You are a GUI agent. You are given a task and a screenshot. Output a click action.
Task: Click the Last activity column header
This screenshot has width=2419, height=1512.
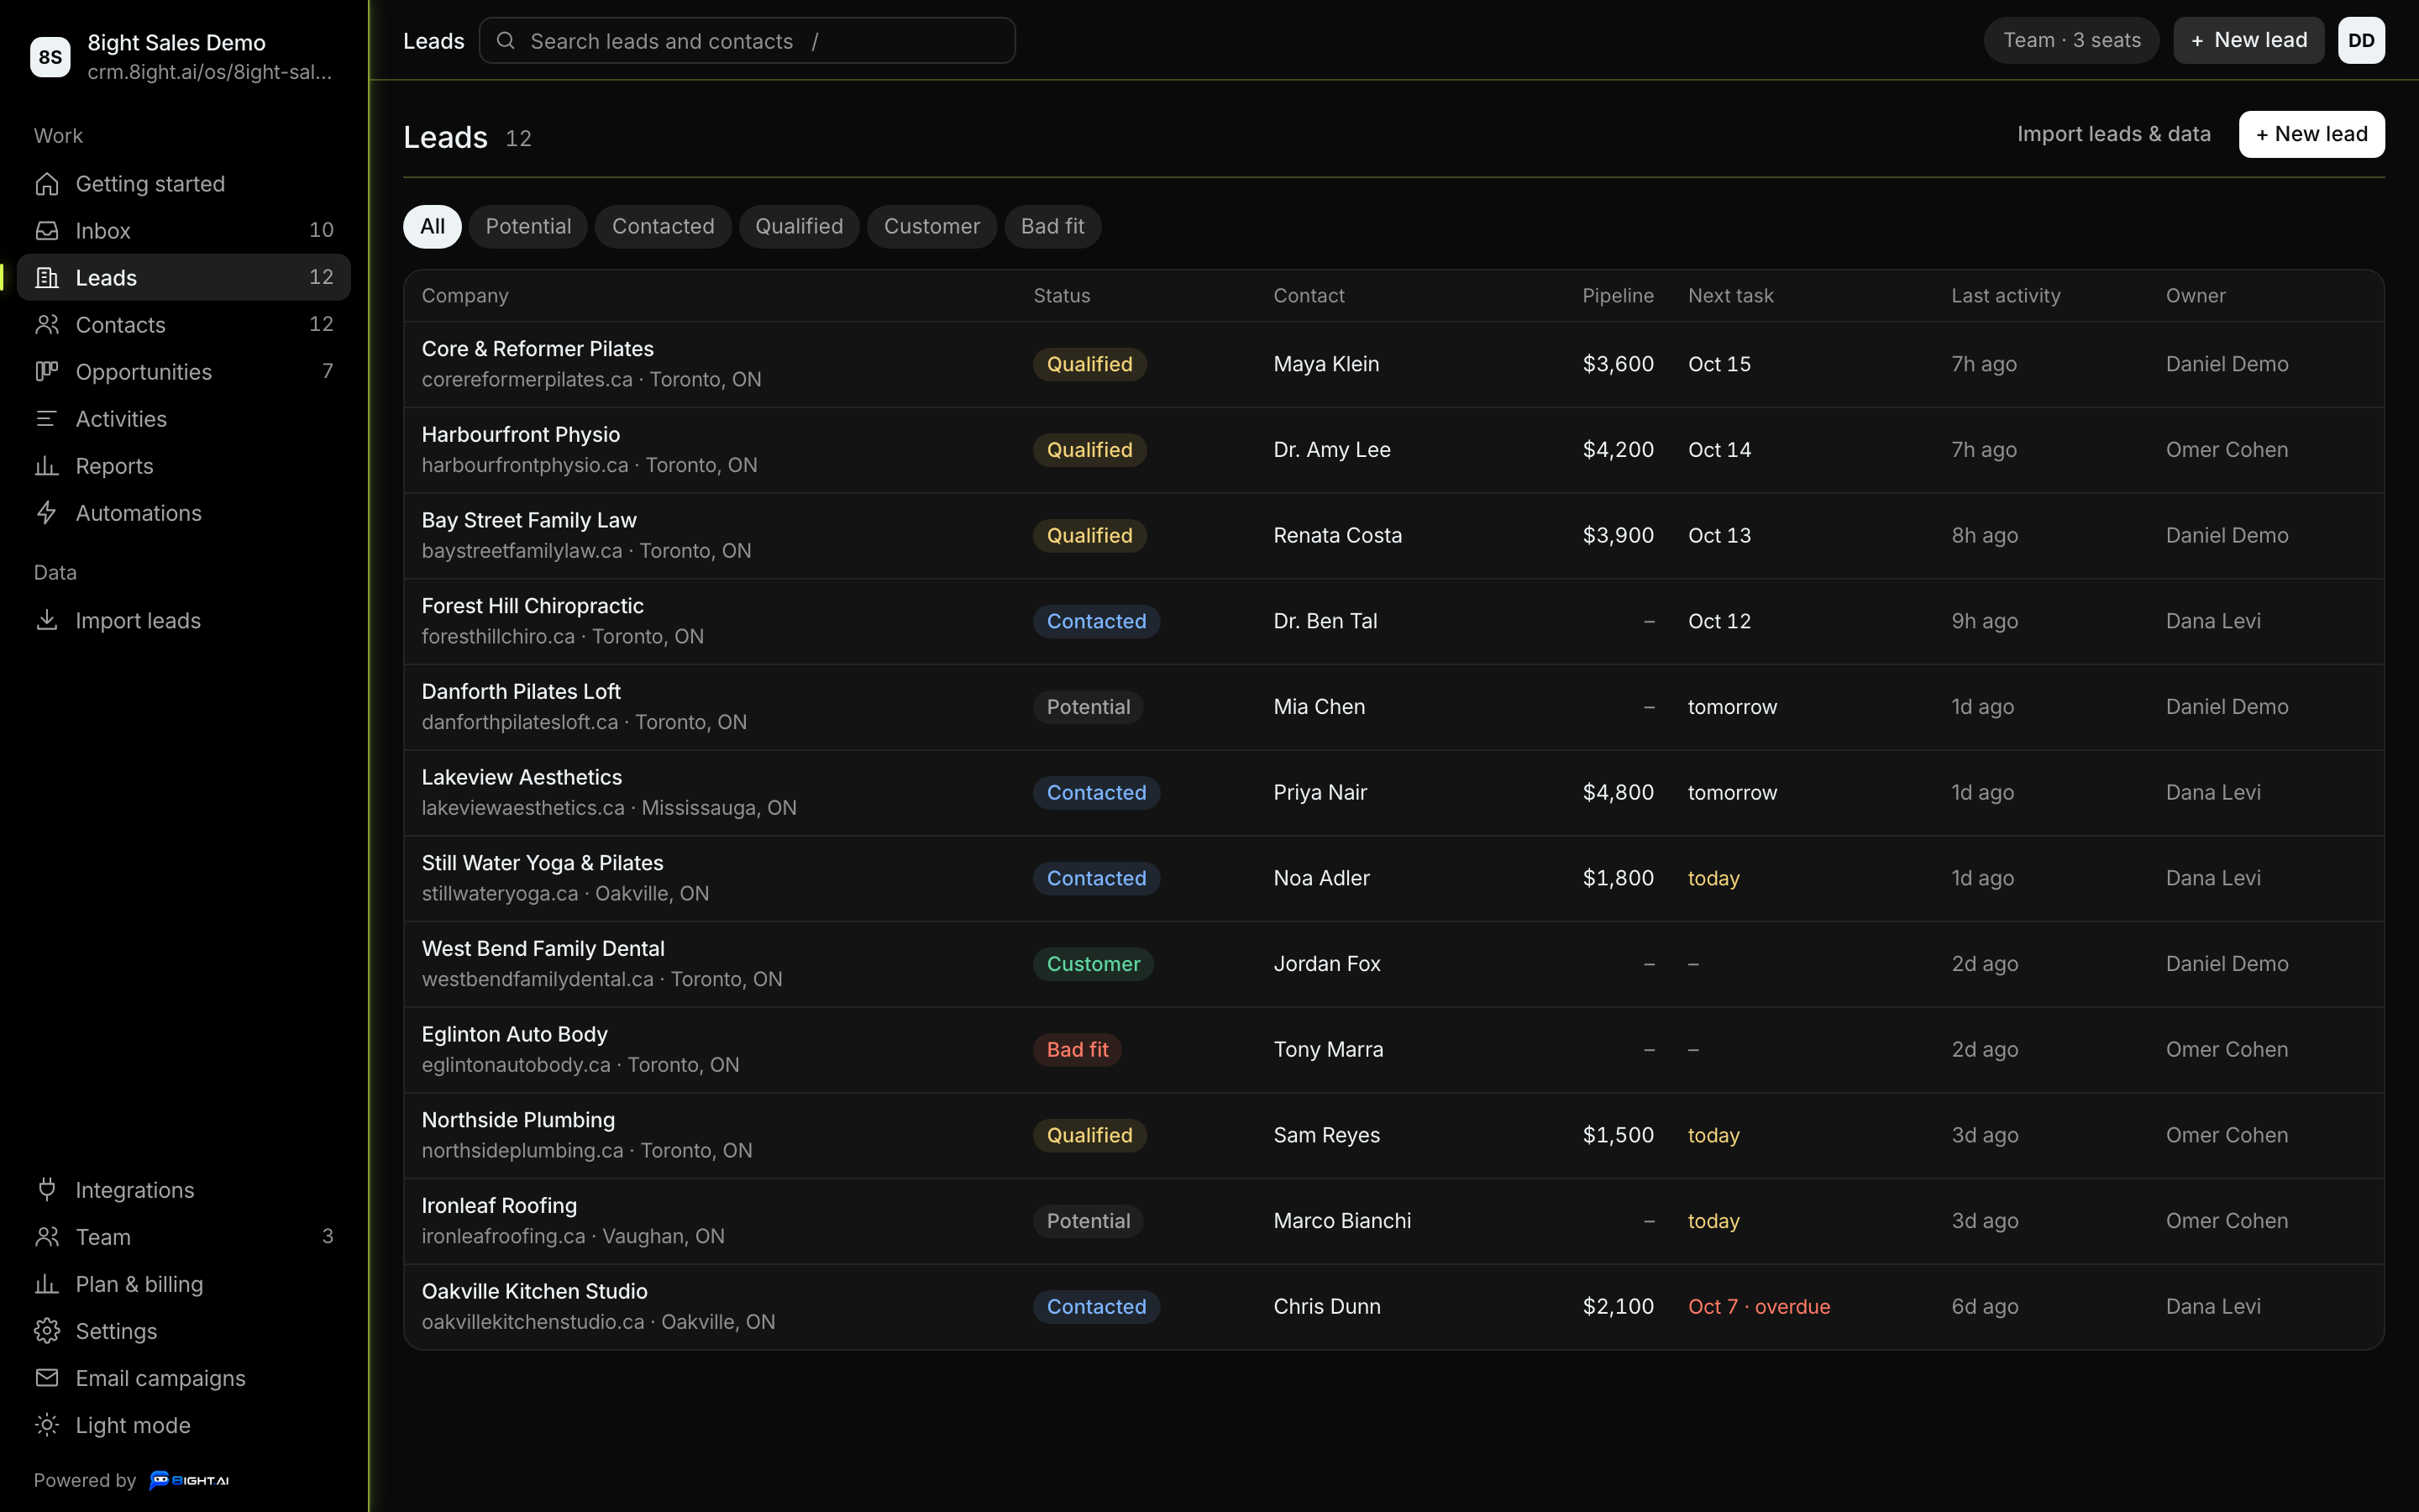(2005, 296)
